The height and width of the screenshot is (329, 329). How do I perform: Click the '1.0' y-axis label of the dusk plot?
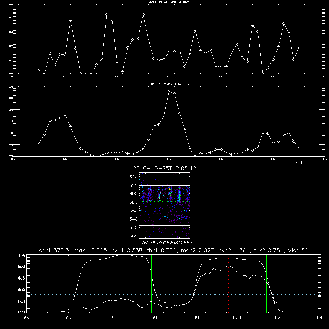[x=11, y=133]
